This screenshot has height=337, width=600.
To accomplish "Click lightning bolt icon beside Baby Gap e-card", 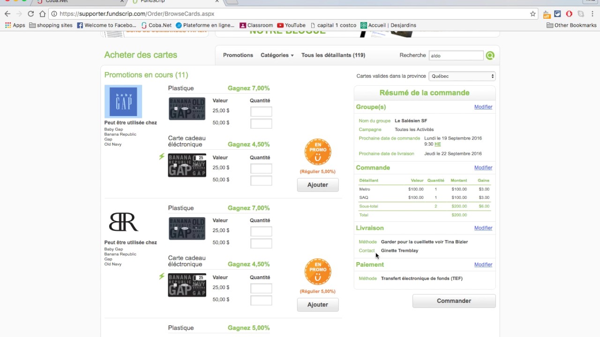I will [x=162, y=157].
